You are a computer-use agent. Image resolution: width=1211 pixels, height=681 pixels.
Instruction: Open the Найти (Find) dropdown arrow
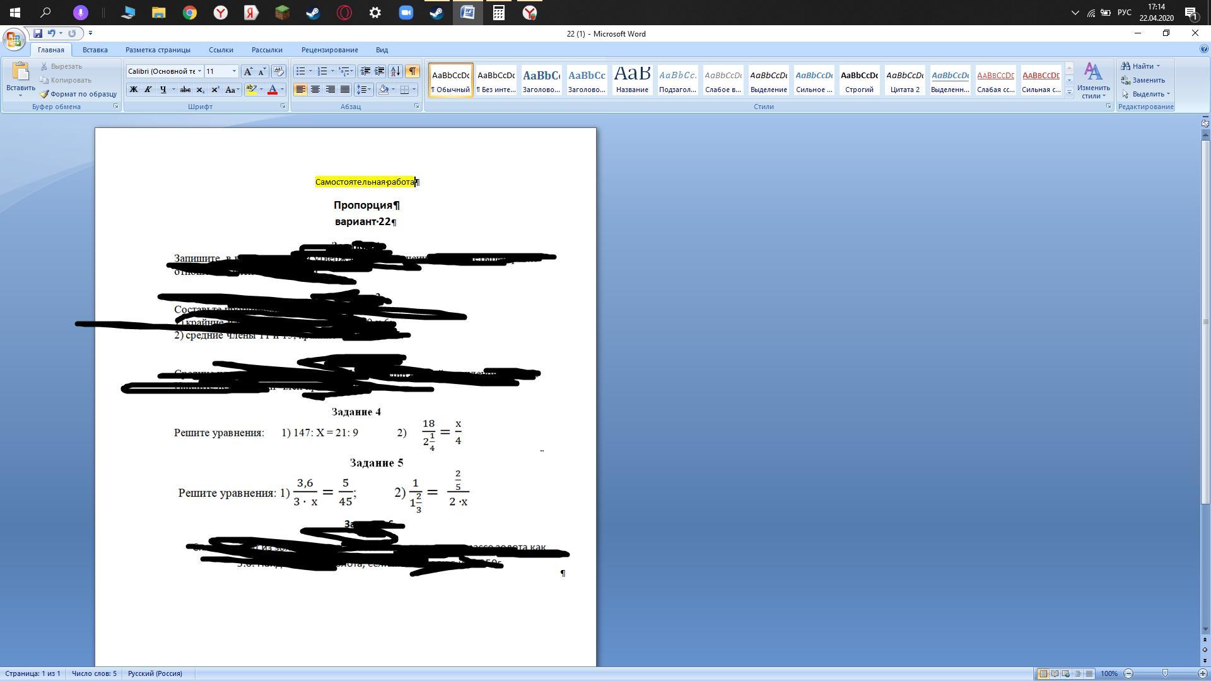1158,66
